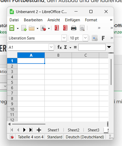The height and width of the screenshot is (146, 122).
Task: Click the Formula equals sign icon
Action: [75, 47]
